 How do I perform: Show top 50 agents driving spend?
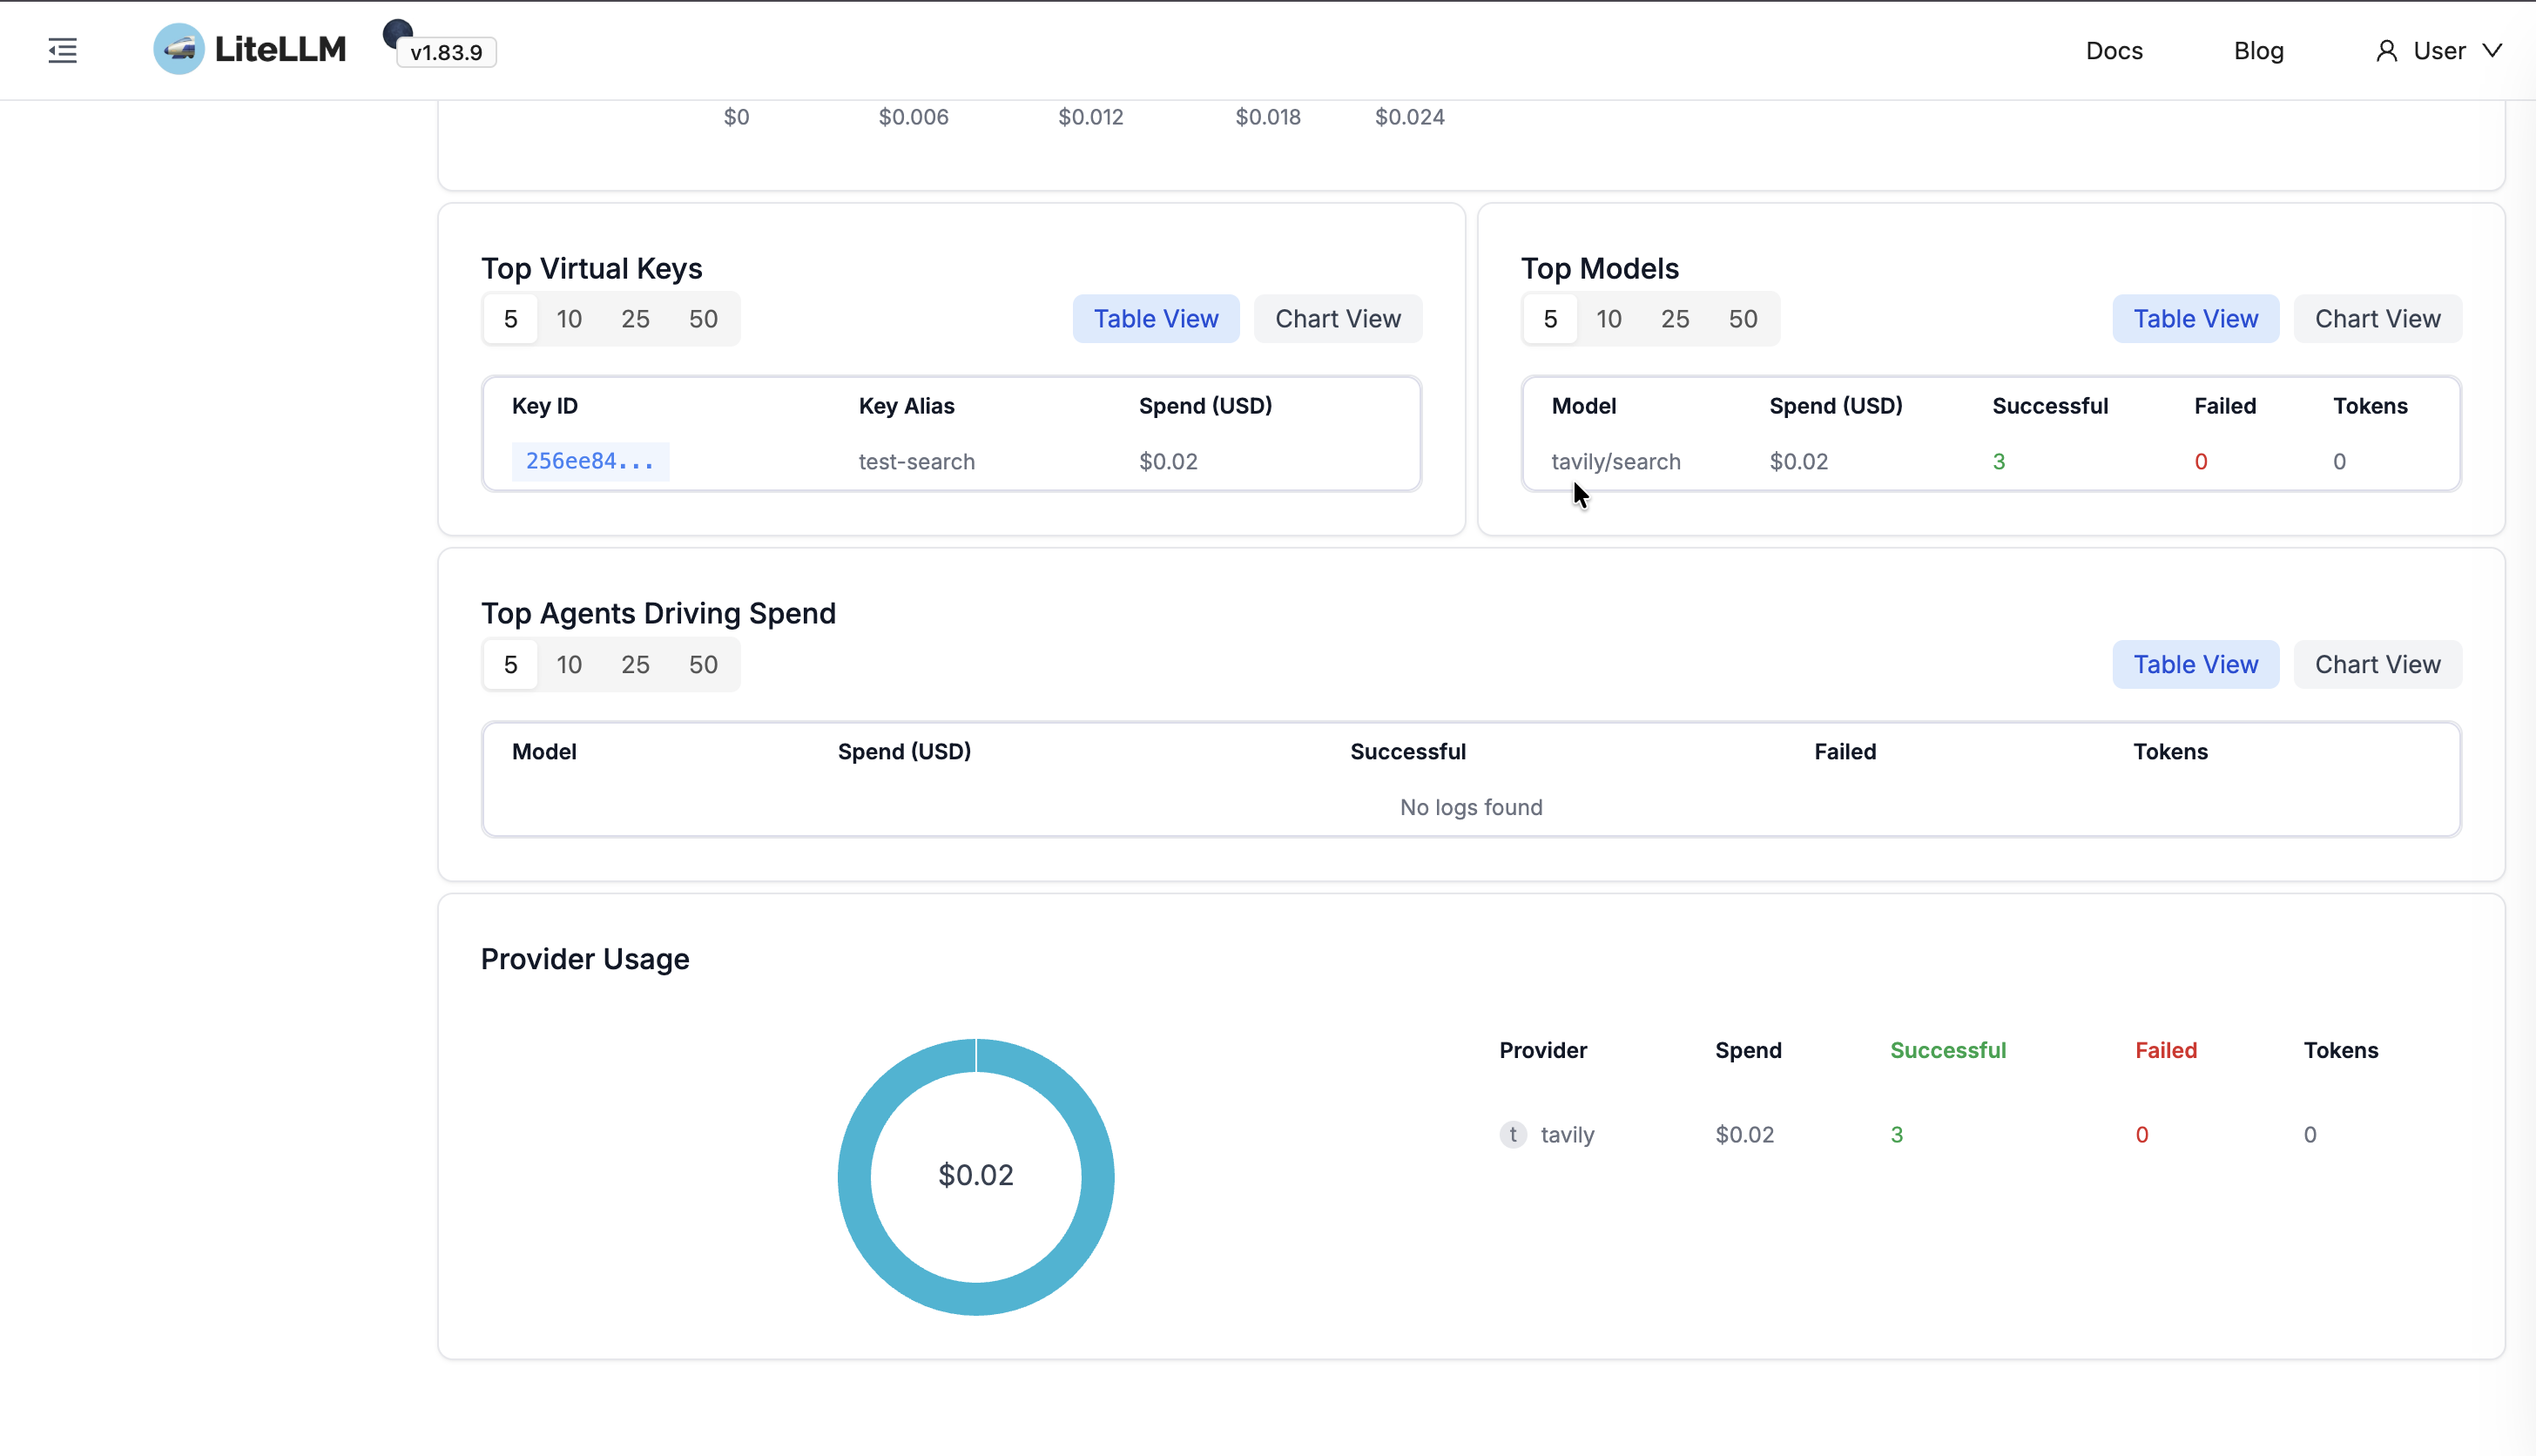click(703, 664)
